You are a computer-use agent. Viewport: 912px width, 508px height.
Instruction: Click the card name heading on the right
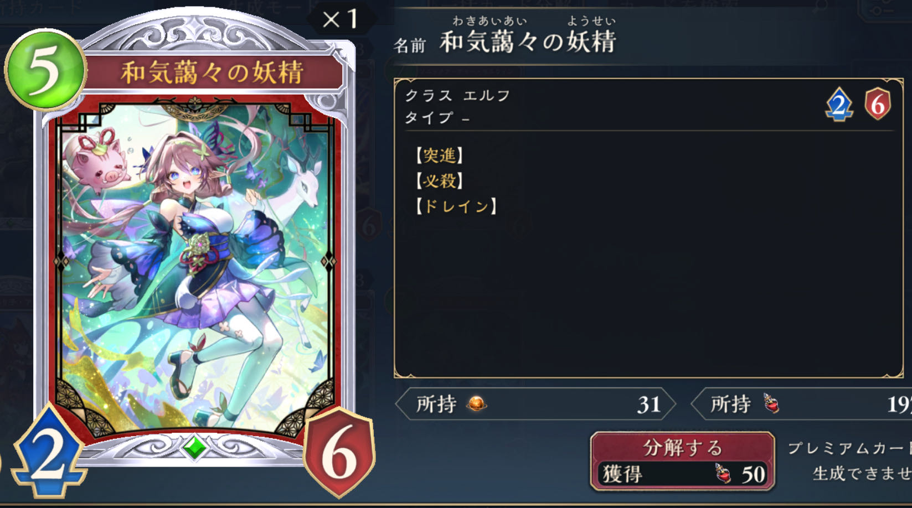point(528,42)
